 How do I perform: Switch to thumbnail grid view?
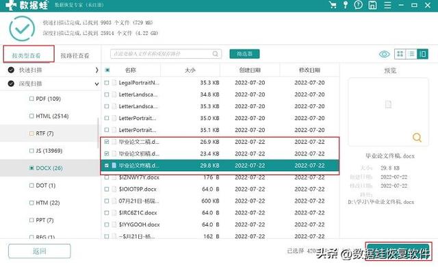click(400, 54)
